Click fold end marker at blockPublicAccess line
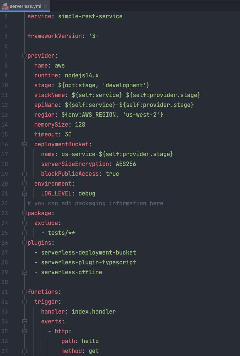Screen dimensions: 240x356 [24, 174]
